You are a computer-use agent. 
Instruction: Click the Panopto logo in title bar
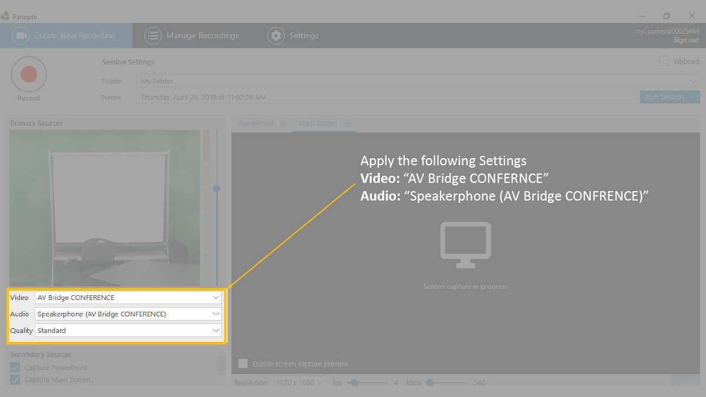click(x=5, y=16)
